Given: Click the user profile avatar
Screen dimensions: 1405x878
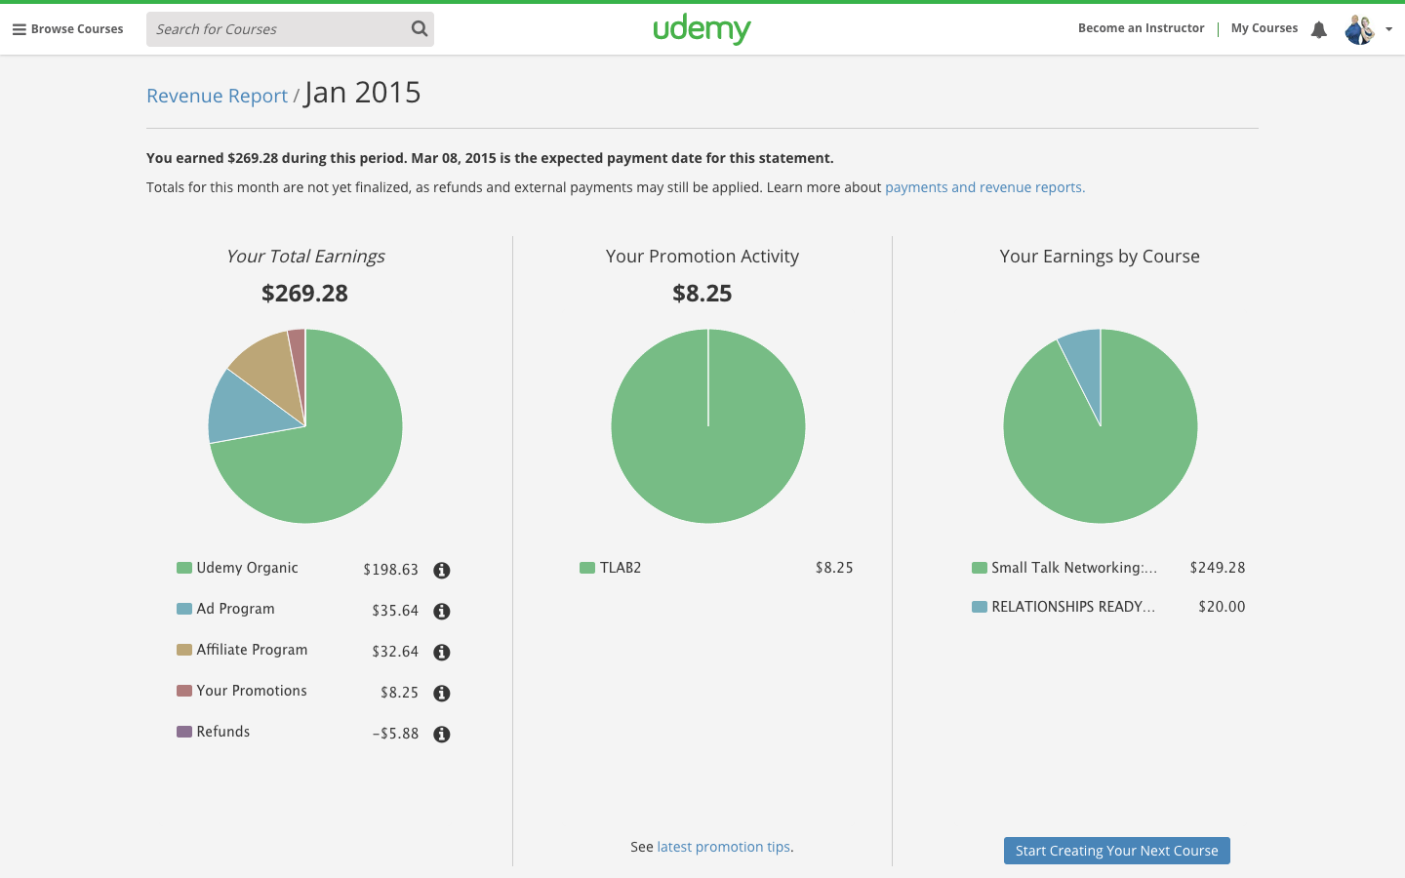Looking at the screenshot, I should (1359, 29).
